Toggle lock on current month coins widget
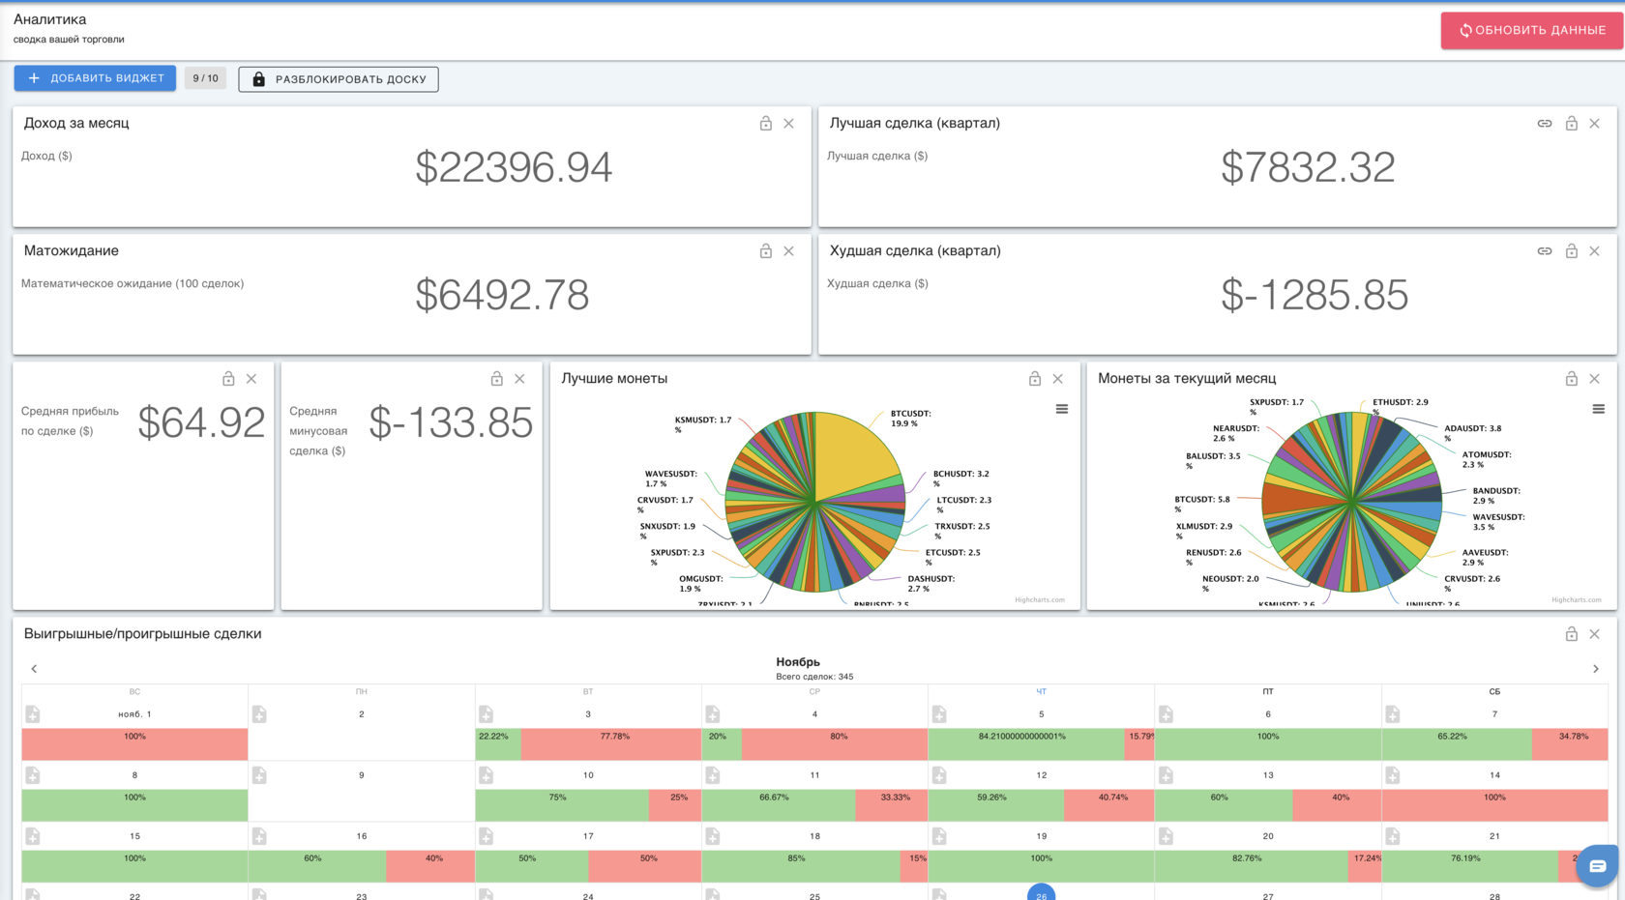 (1572, 379)
